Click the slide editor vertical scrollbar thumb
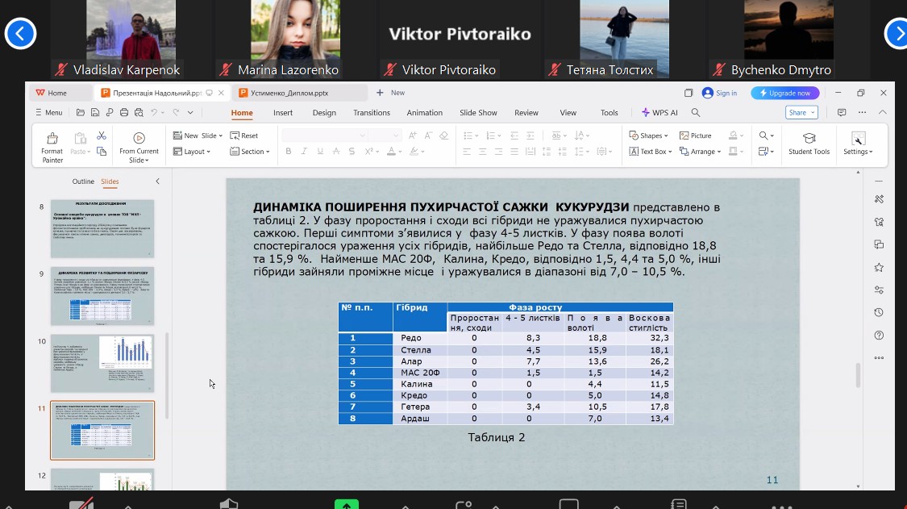The width and height of the screenshot is (907, 509). click(x=858, y=375)
